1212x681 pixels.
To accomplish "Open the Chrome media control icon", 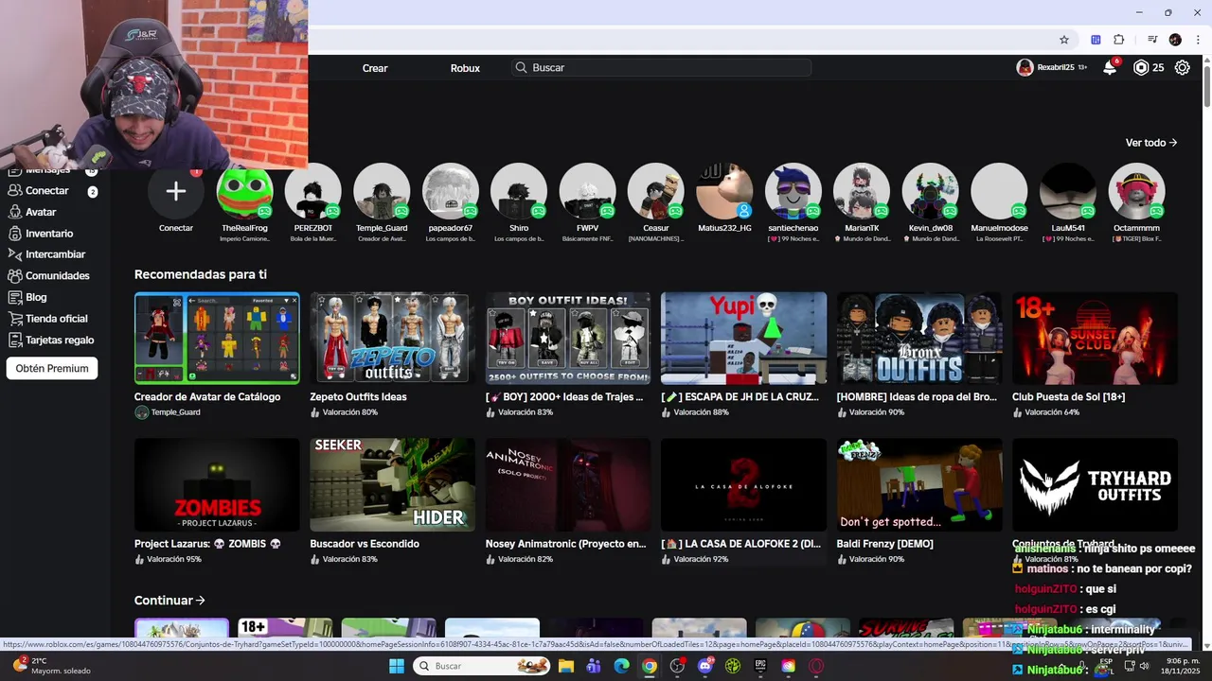I will 1152,40.
